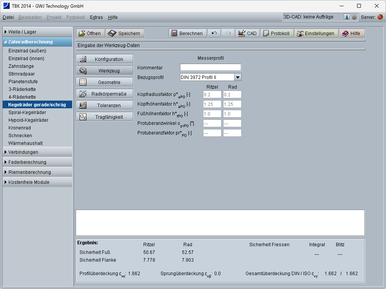
Task: Open the Tragfähigkeit input page
Action: click(105, 117)
